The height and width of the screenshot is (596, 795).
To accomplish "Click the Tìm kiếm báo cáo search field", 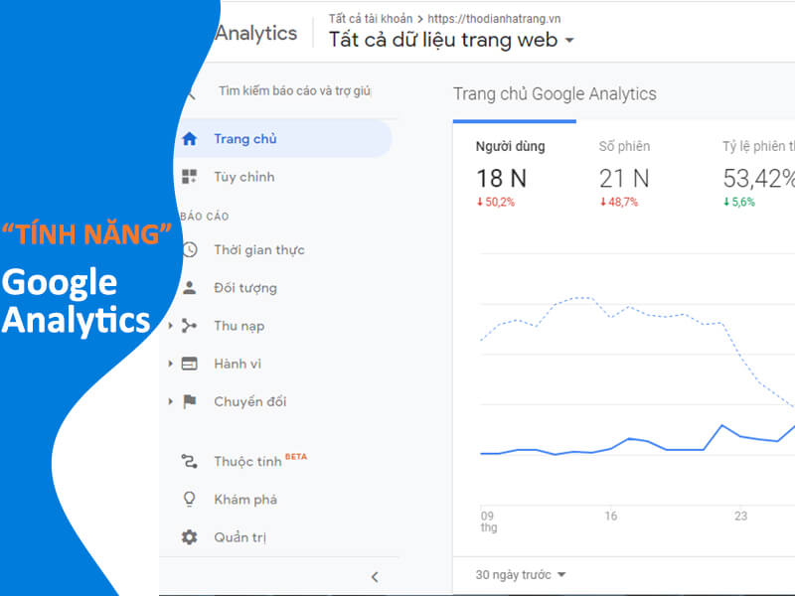I will click(x=294, y=90).
